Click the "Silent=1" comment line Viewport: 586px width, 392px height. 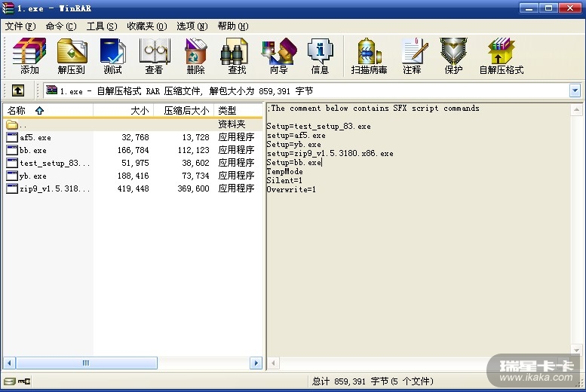pyautogui.click(x=284, y=180)
